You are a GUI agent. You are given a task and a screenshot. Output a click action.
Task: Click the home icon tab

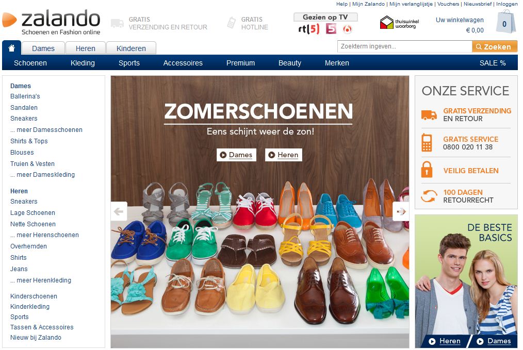pyautogui.click(x=12, y=47)
